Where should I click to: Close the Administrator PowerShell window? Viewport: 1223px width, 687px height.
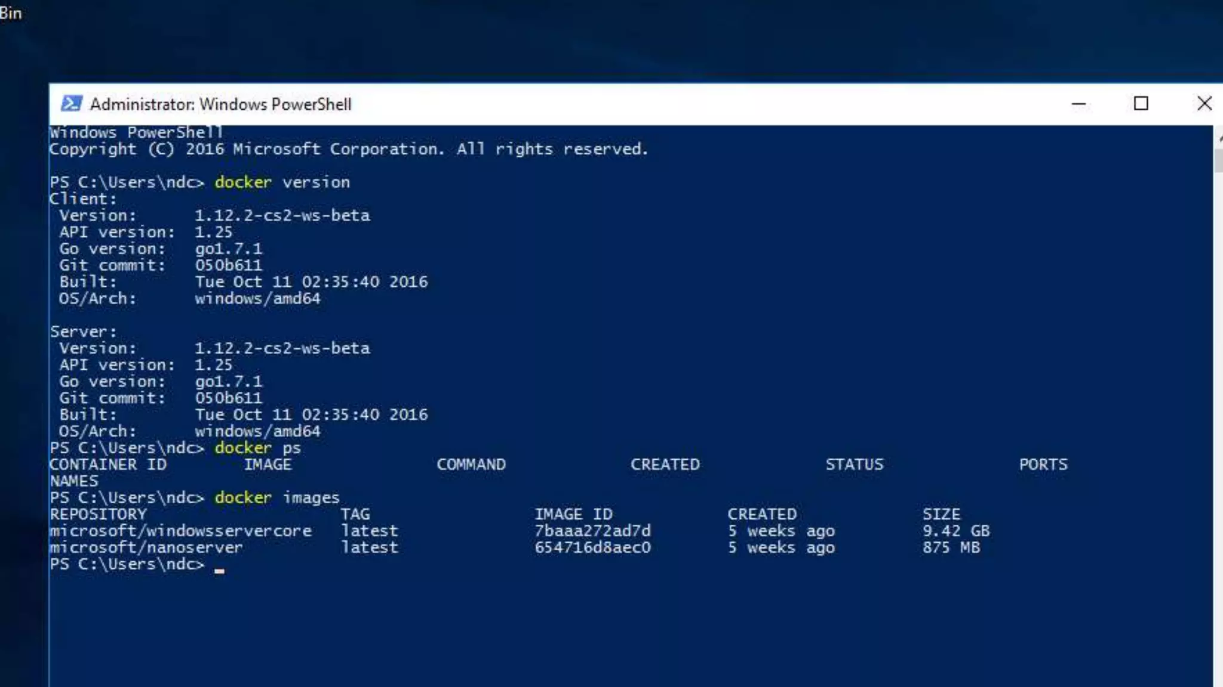pyautogui.click(x=1204, y=104)
